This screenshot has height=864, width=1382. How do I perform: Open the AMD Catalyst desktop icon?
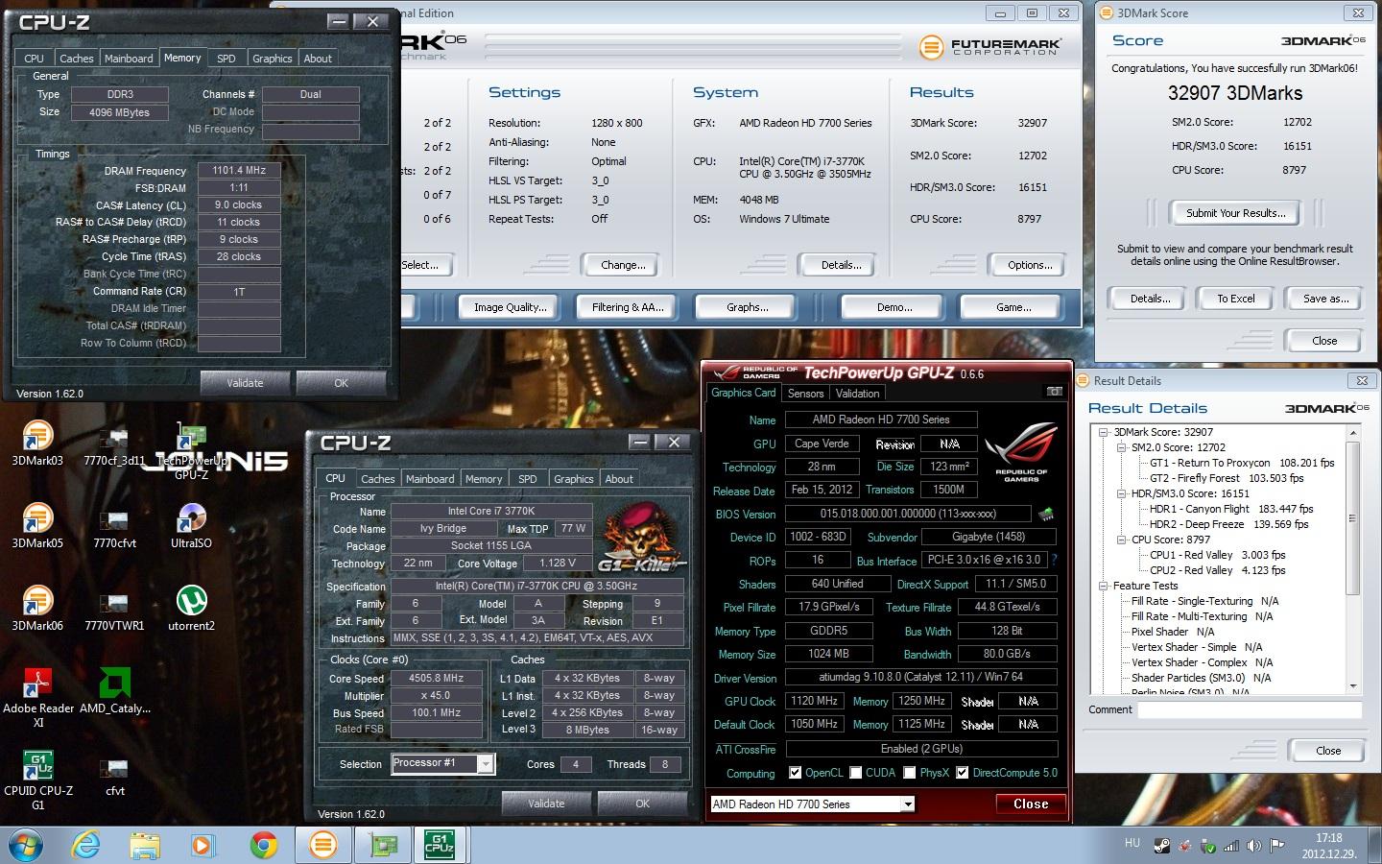[x=114, y=691]
